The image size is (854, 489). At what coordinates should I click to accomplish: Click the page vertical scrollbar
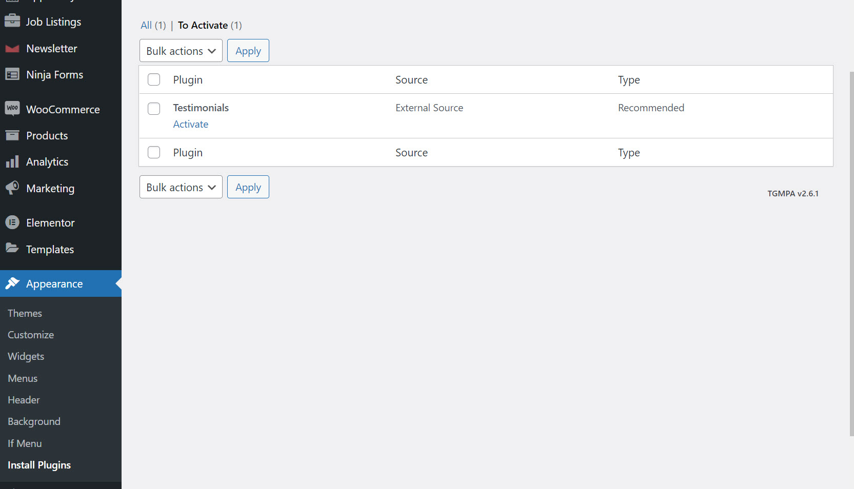851,254
